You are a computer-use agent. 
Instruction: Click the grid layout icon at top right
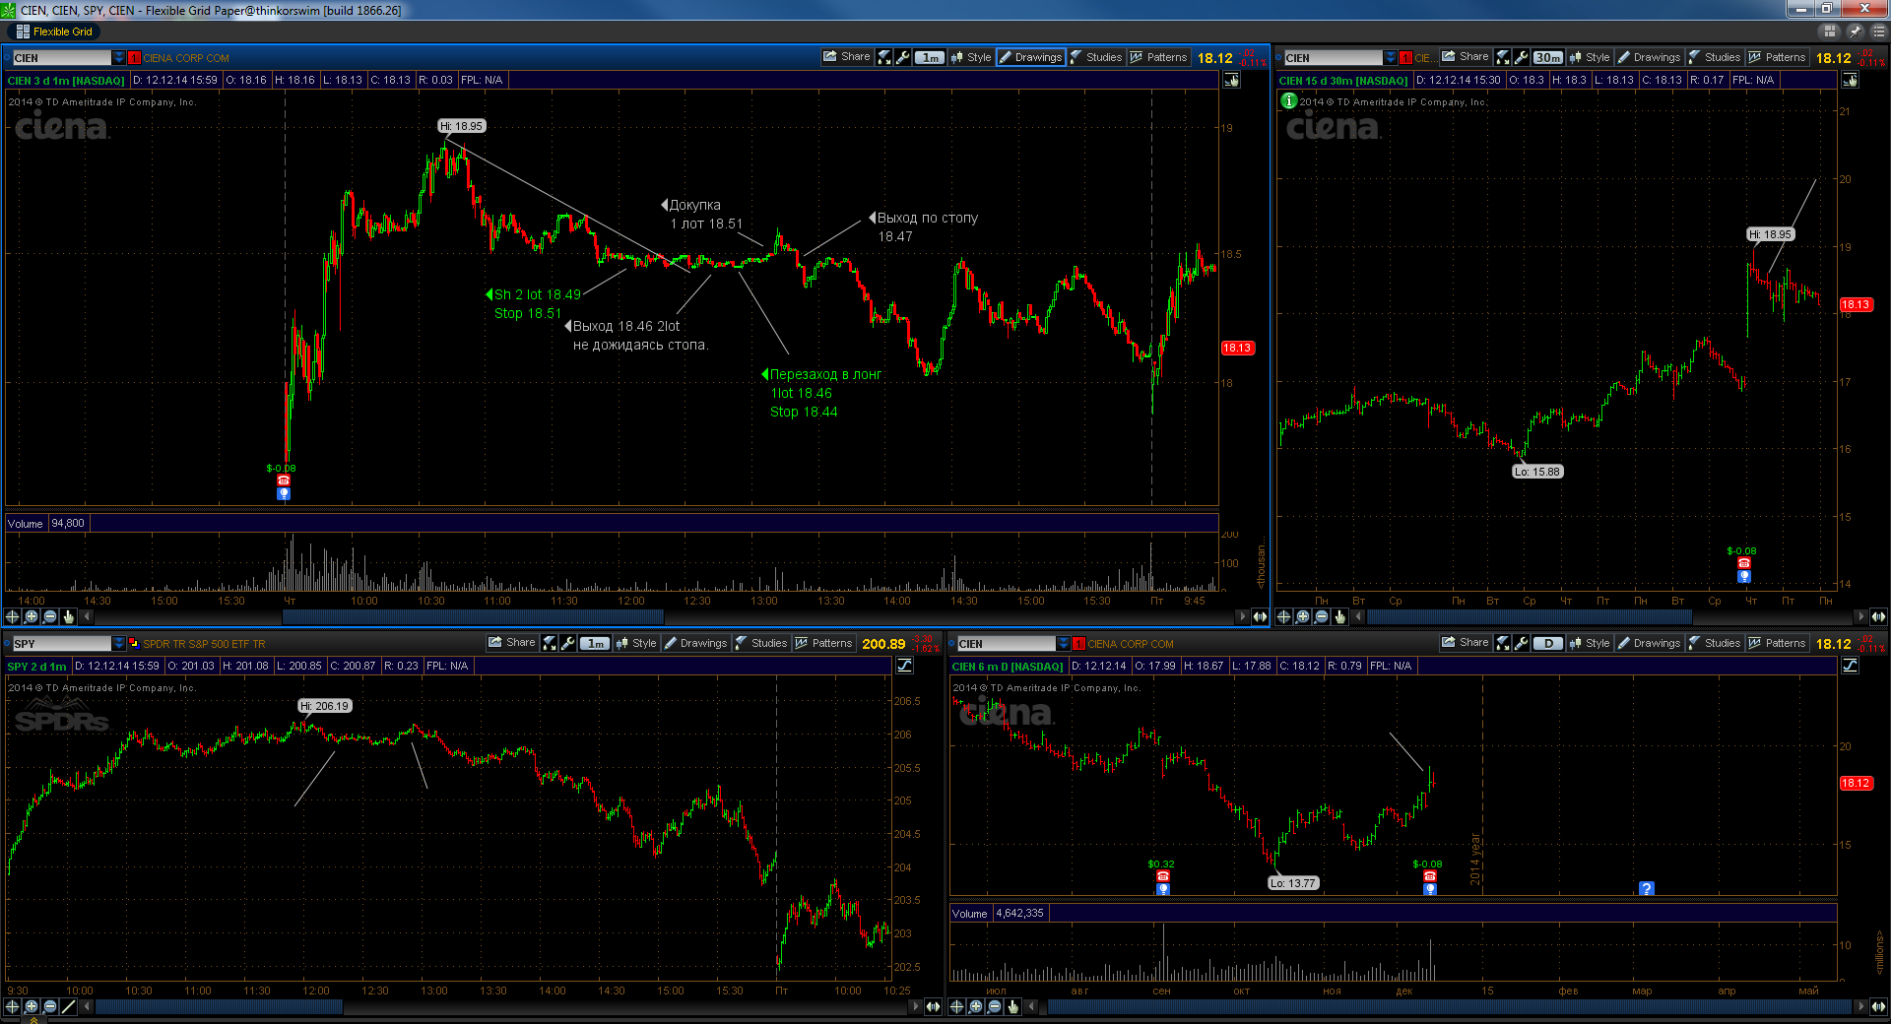1831,32
